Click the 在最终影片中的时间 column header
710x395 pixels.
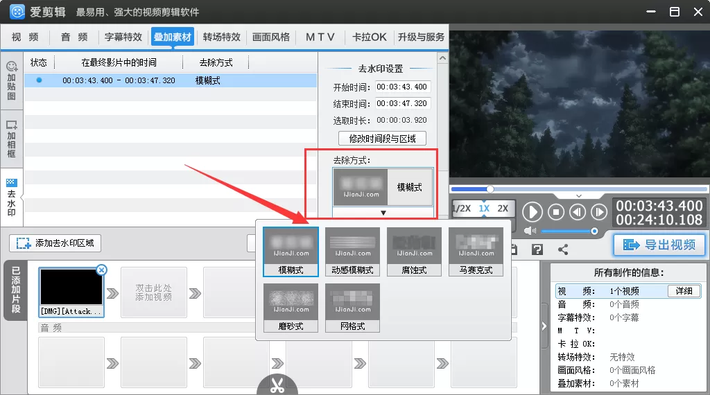click(119, 62)
